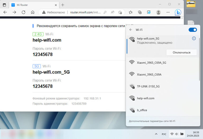Click the help-wifi.com_5G name on router page
The width and height of the screenshot is (203, 139).
[51, 72]
